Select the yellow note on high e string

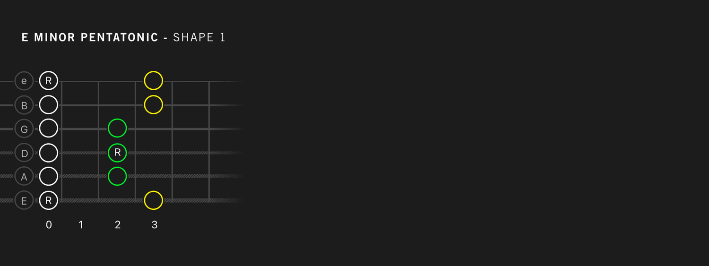coord(153,81)
